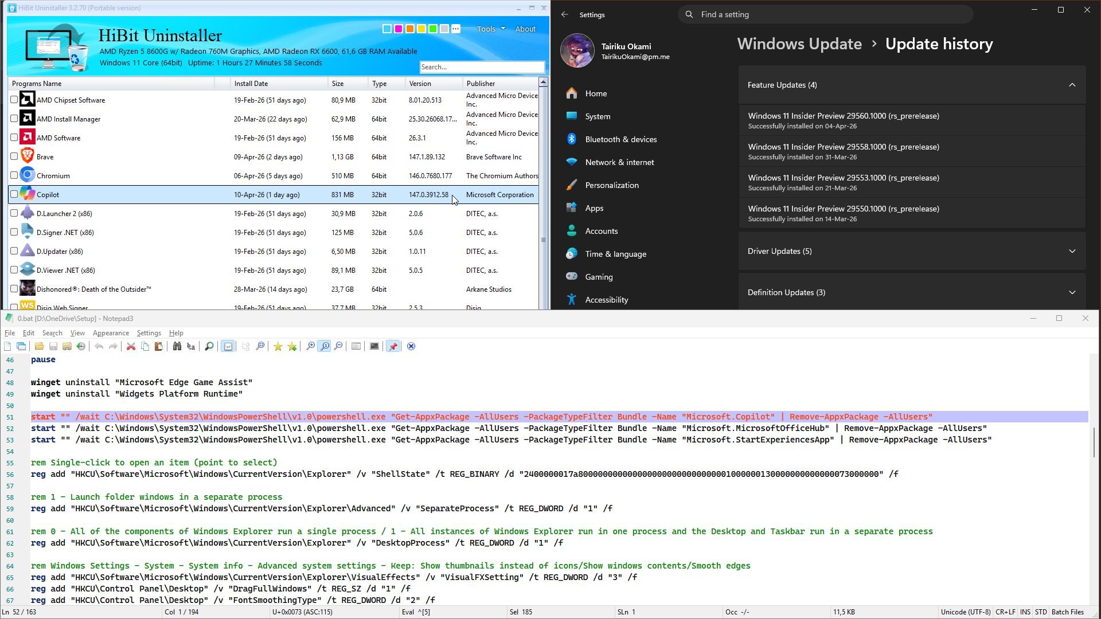Toggle word wrap in Notepad3 toolbar
Image resolution: width=1101 pixels, height=619 pixels.
click(228, 346)
